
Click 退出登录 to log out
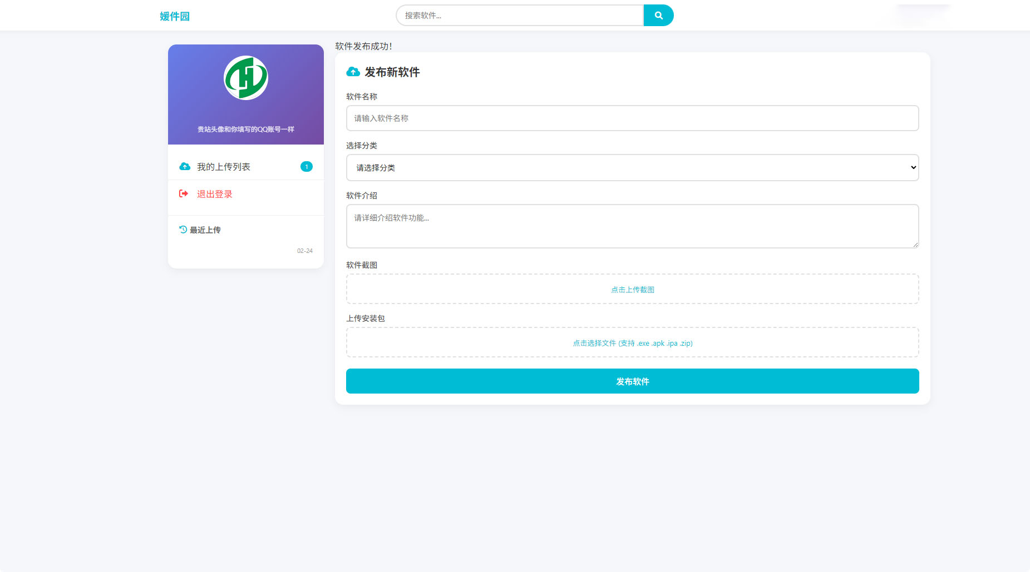coord(214,193)
